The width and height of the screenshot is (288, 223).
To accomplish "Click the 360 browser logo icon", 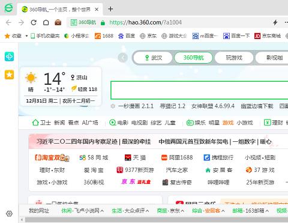I will click(8, 8).
